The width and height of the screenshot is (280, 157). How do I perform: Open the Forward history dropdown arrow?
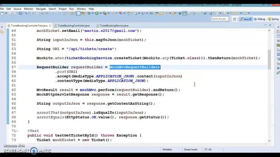[x=249, y=13]
